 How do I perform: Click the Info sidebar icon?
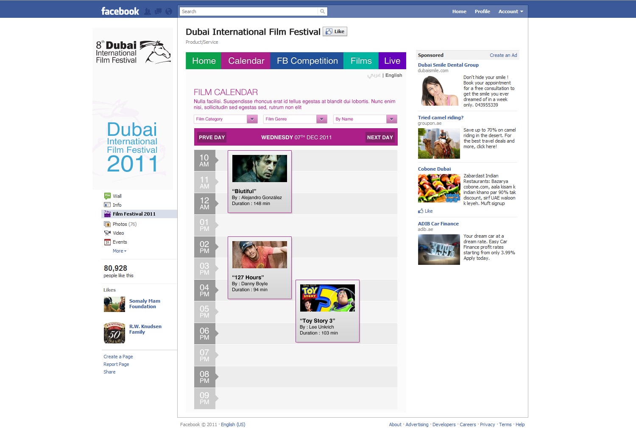[x=107, y=205]
